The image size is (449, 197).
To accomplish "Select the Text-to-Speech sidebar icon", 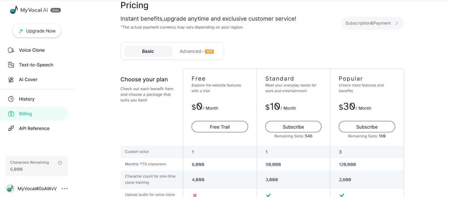I will coord(11,65).
